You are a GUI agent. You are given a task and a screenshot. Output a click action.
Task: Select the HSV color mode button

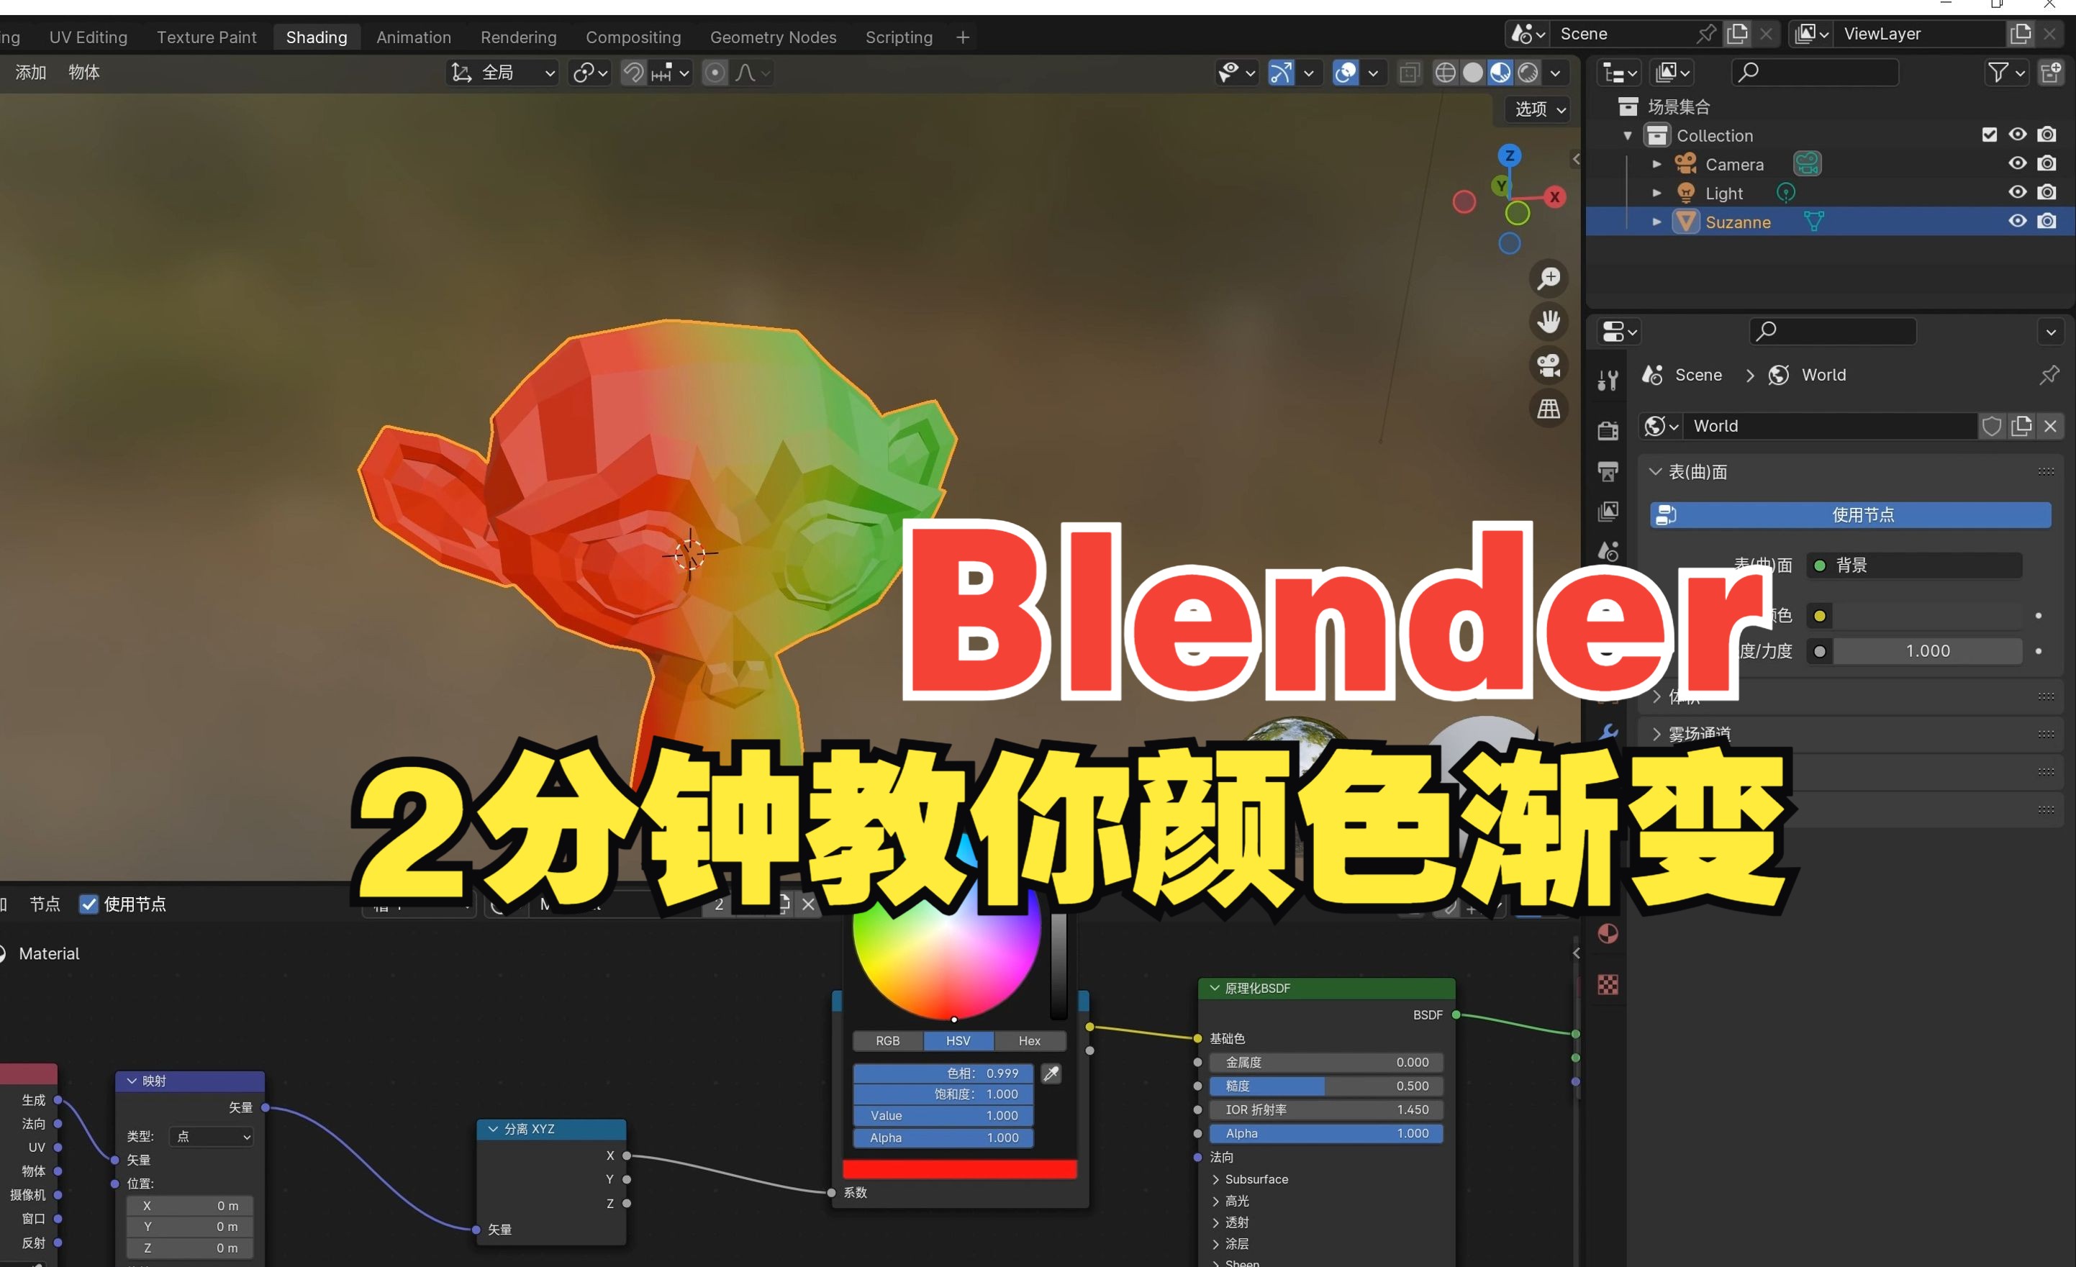coord(958,1041)
